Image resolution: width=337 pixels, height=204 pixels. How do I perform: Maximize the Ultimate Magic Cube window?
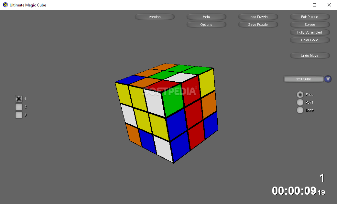(314, 5)
